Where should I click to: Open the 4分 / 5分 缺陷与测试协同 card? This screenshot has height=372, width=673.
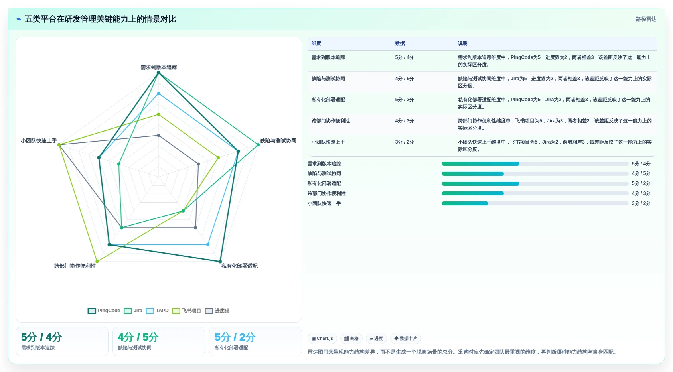(159, 341)
